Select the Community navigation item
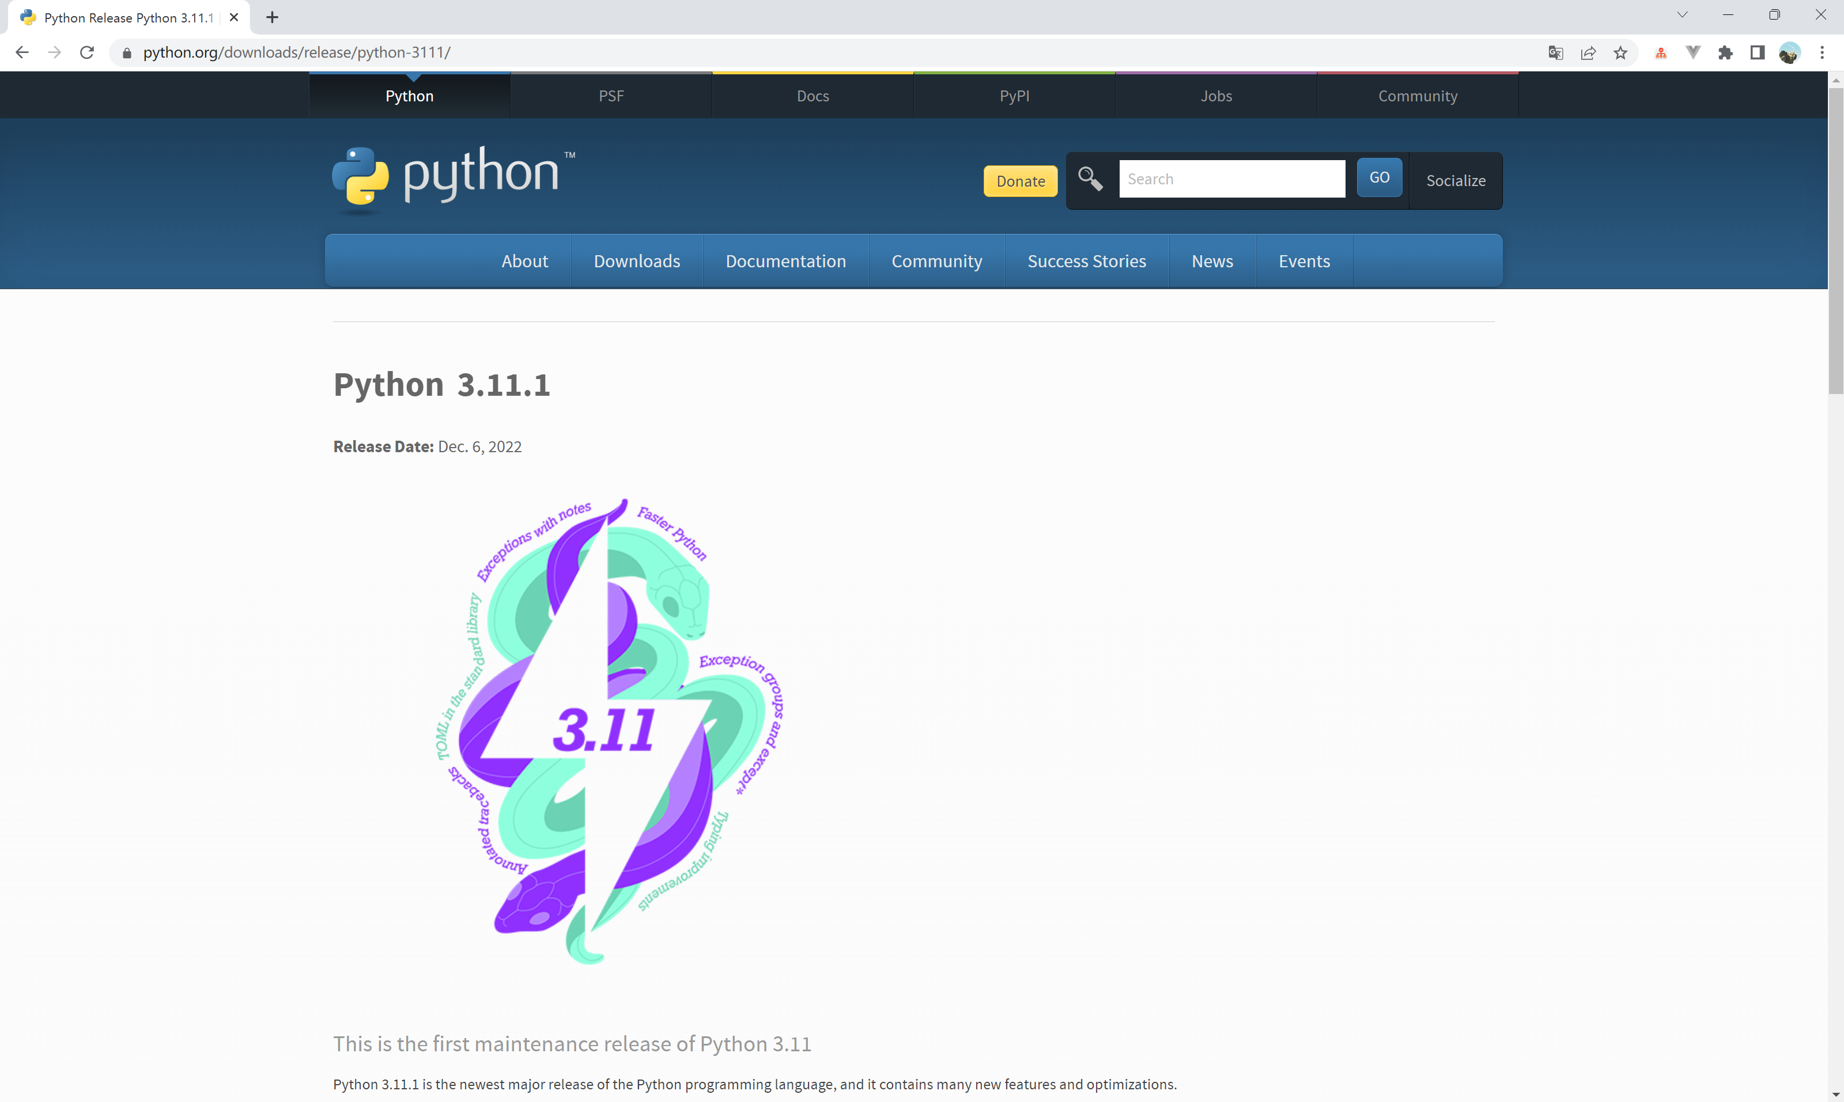The width and height of the screenshot is (1844, 1102). [x=936, y=260]
